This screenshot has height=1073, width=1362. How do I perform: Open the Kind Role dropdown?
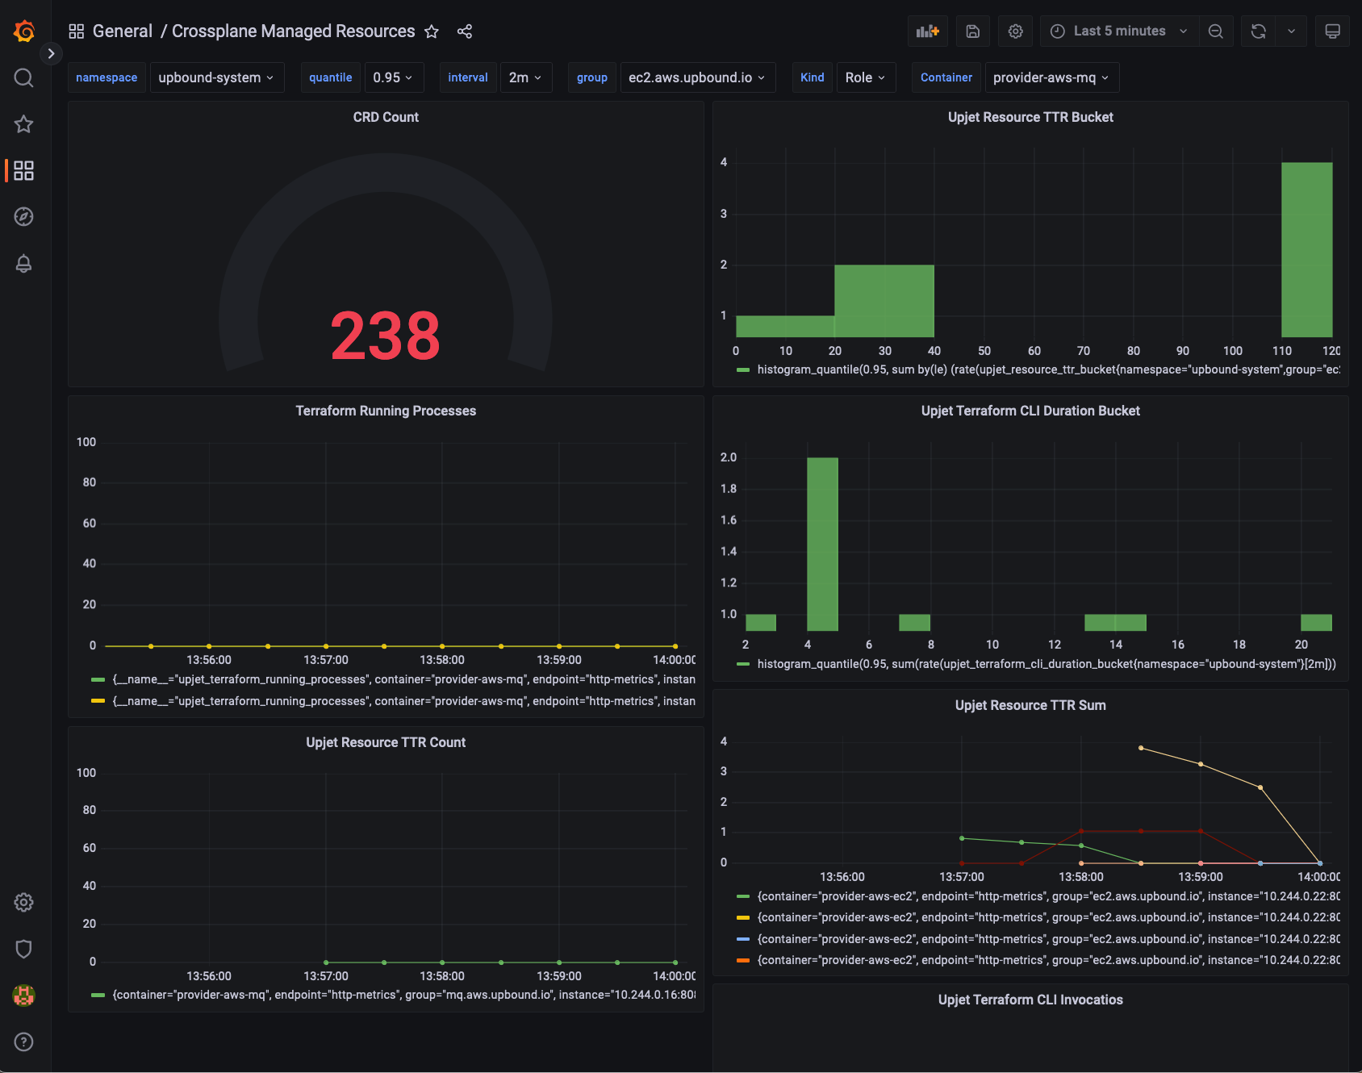coord(866,77)
